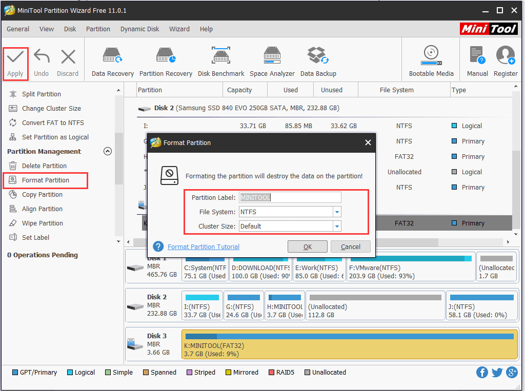
Task: Open the View menu
Action: click(47, 29)
